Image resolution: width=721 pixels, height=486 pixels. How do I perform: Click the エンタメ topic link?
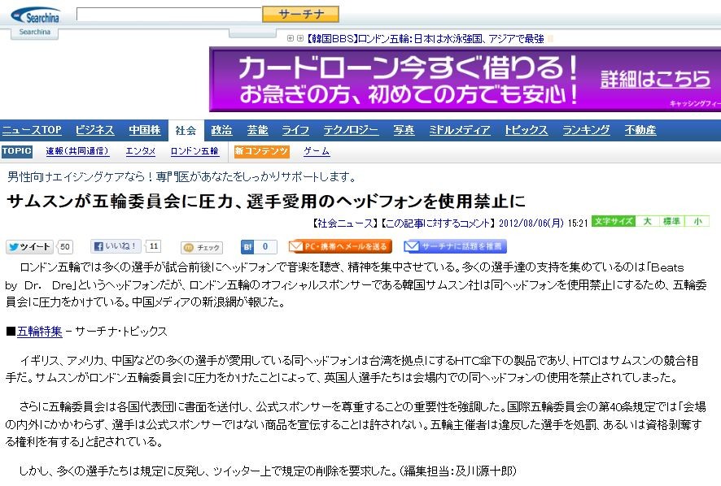coord(140,151)
